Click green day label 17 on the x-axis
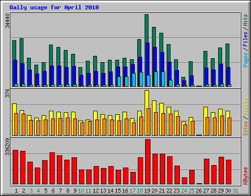251x196 pixels. tap(132, 191)
